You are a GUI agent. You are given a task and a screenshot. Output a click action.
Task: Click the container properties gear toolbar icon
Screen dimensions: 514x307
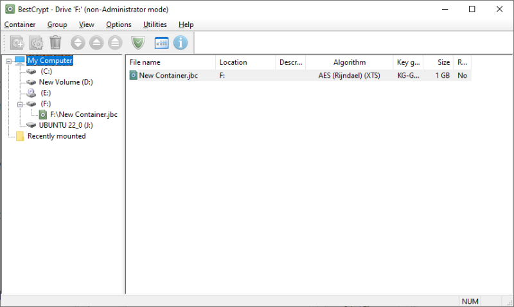(x=36, y=42)
